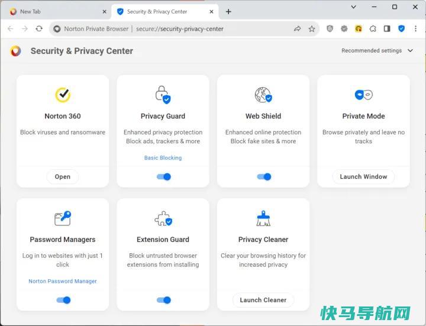Click the Security & Privacy Center heading
This screenshot has width=426, height=326.
click(x=82, y=51)
